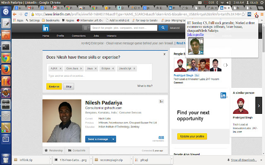Viewport: 265px width, 165px height.
Task: Click the Type another area of expertise field
Action: [x=99, y=76]
